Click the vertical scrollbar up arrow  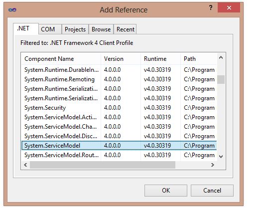click(221, 57)
